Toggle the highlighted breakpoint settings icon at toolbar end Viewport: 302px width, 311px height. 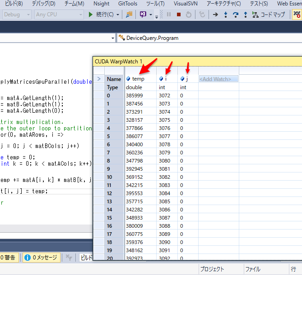point(297,14)
